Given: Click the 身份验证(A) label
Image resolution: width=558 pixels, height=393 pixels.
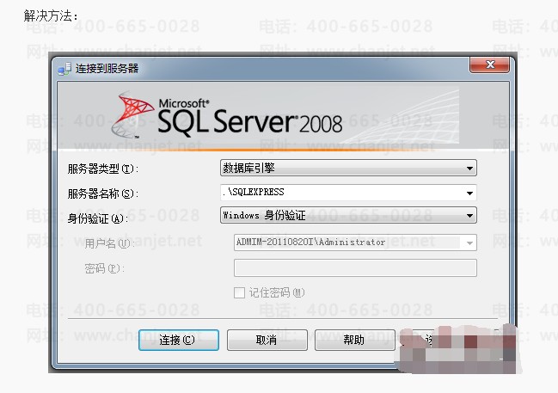Looking at the screenshot, I should [x=98, y=218].
